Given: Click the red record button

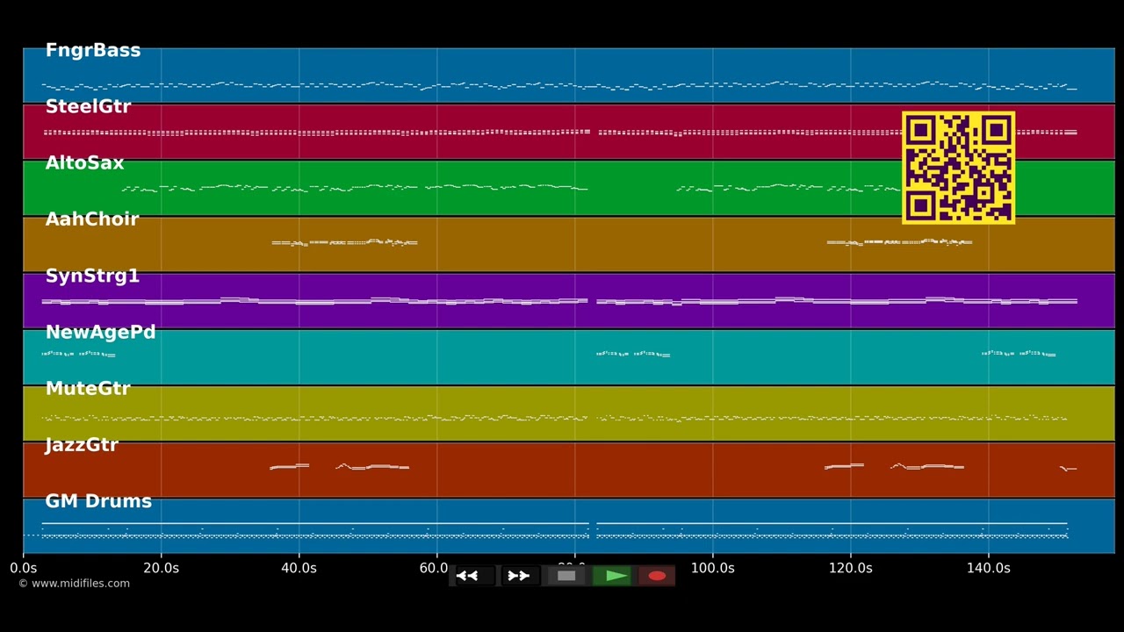Looking at the screenshot, I should click(657, 576).
